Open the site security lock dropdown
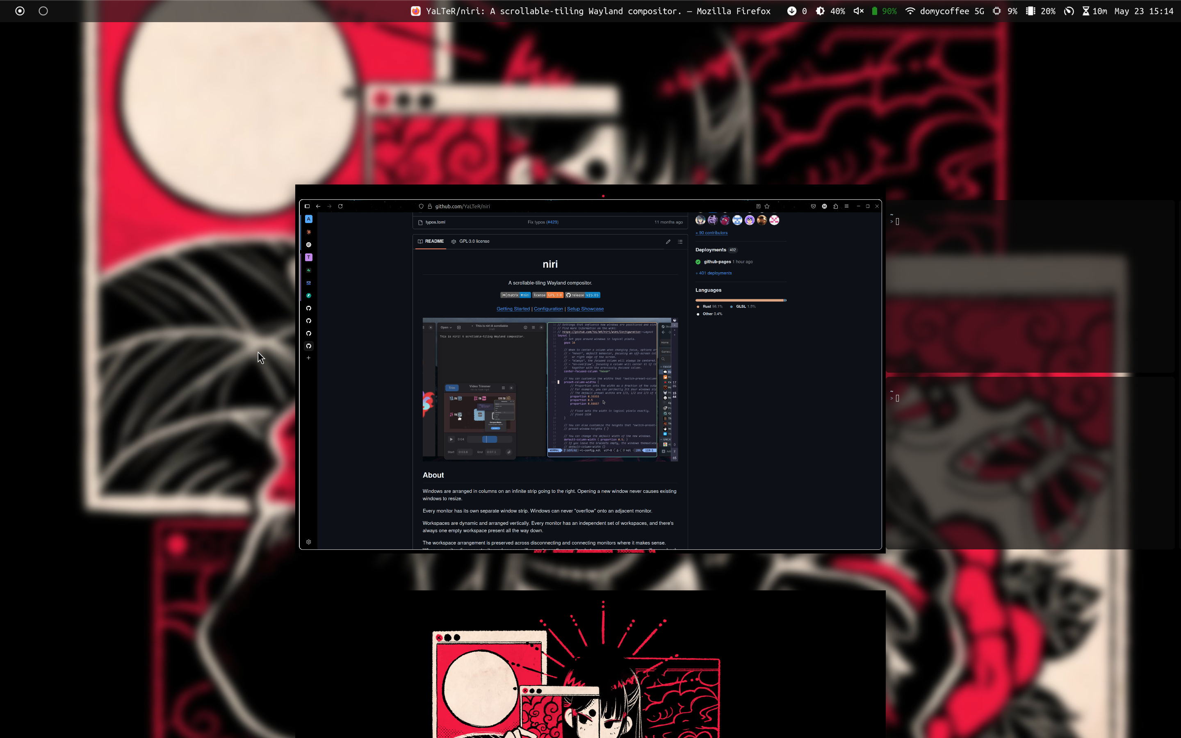The height and width of the screenshot is (738, 1181). [x=430, y=206]
